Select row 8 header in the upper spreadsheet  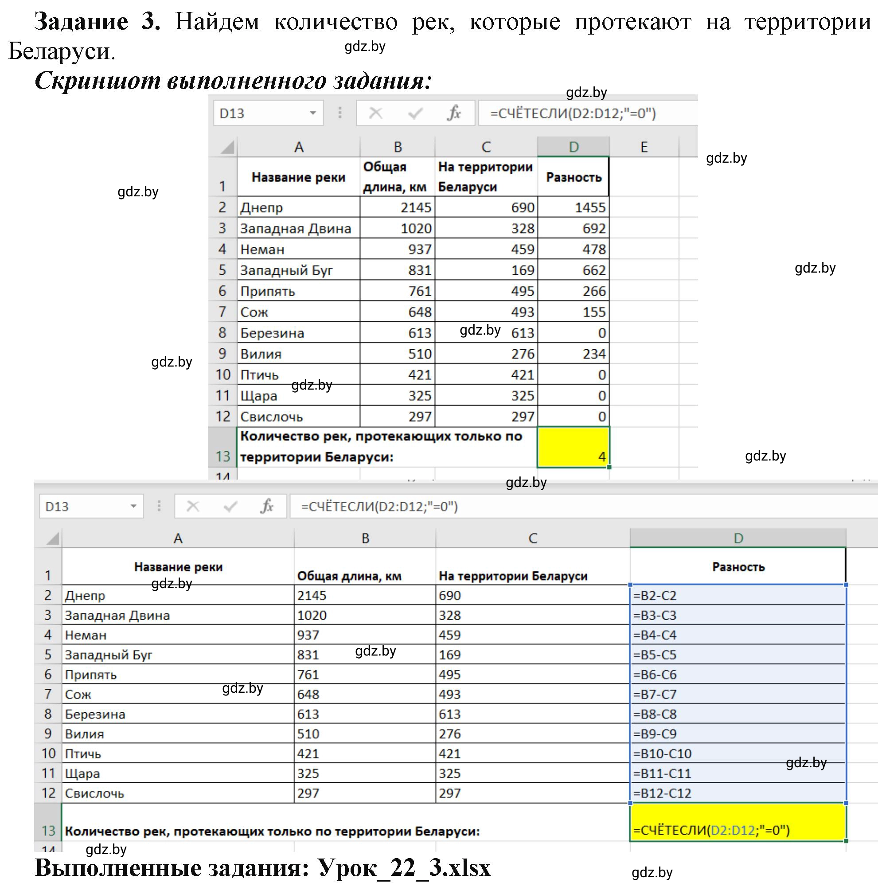coord(222,332)
